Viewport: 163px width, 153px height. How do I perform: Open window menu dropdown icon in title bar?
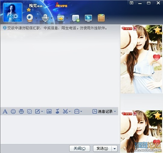click(131, 3)
